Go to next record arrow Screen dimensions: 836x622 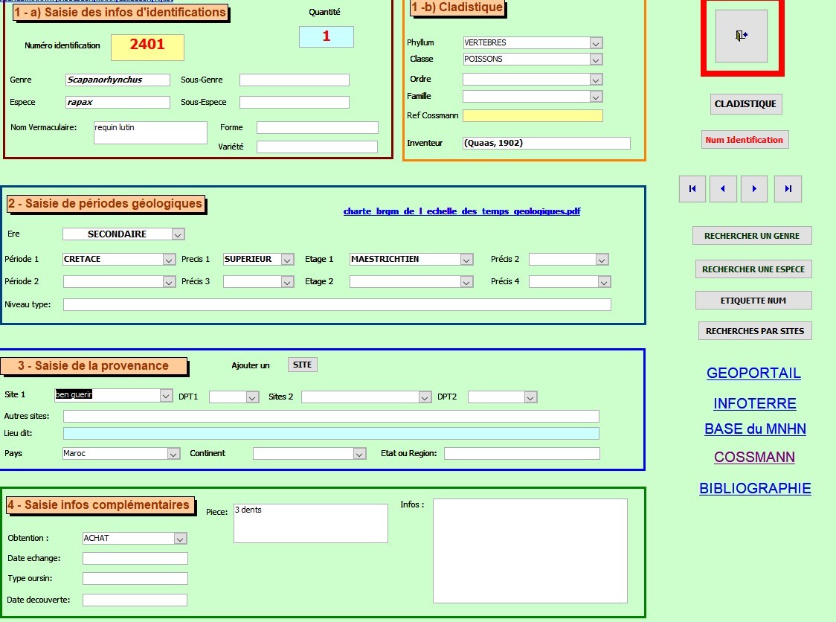(754, 189)
